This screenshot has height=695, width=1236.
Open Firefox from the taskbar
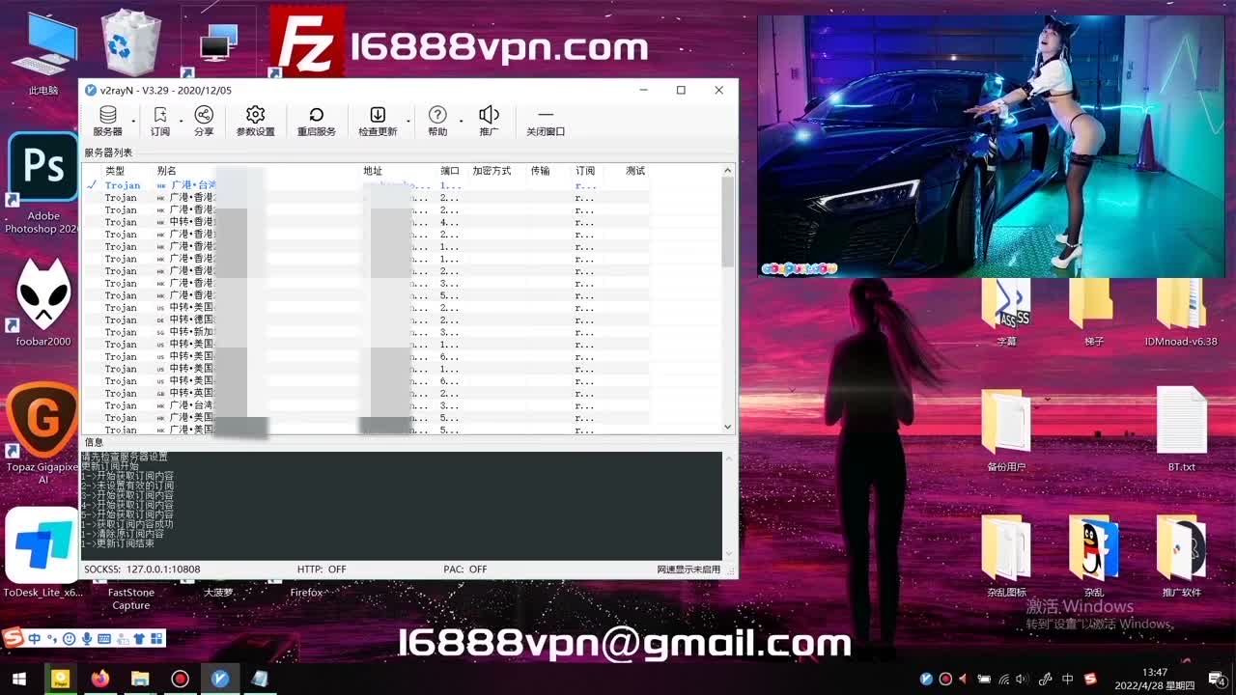[x=100, y=679]
